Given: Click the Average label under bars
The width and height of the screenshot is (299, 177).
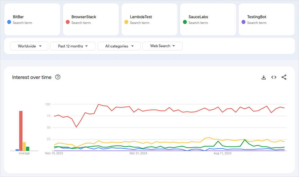Looking at the screenshot, I should pyautogui.click(x=24, y=153).
